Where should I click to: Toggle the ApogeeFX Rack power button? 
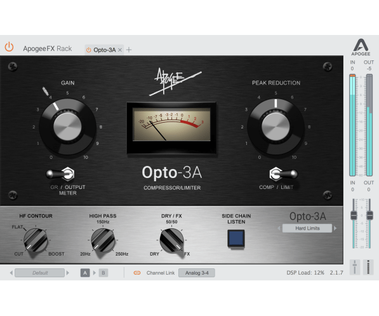(x=9, y=46)
